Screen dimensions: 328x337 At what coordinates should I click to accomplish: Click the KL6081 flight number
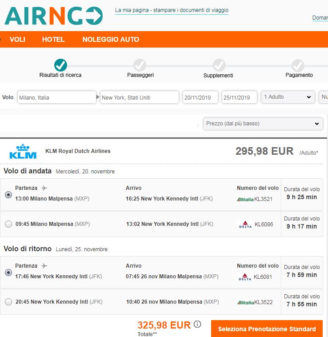pos(263,277)
